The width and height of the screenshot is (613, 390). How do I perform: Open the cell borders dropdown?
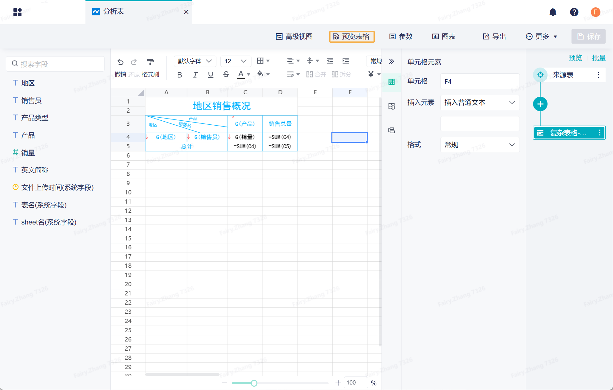point(263,61)
